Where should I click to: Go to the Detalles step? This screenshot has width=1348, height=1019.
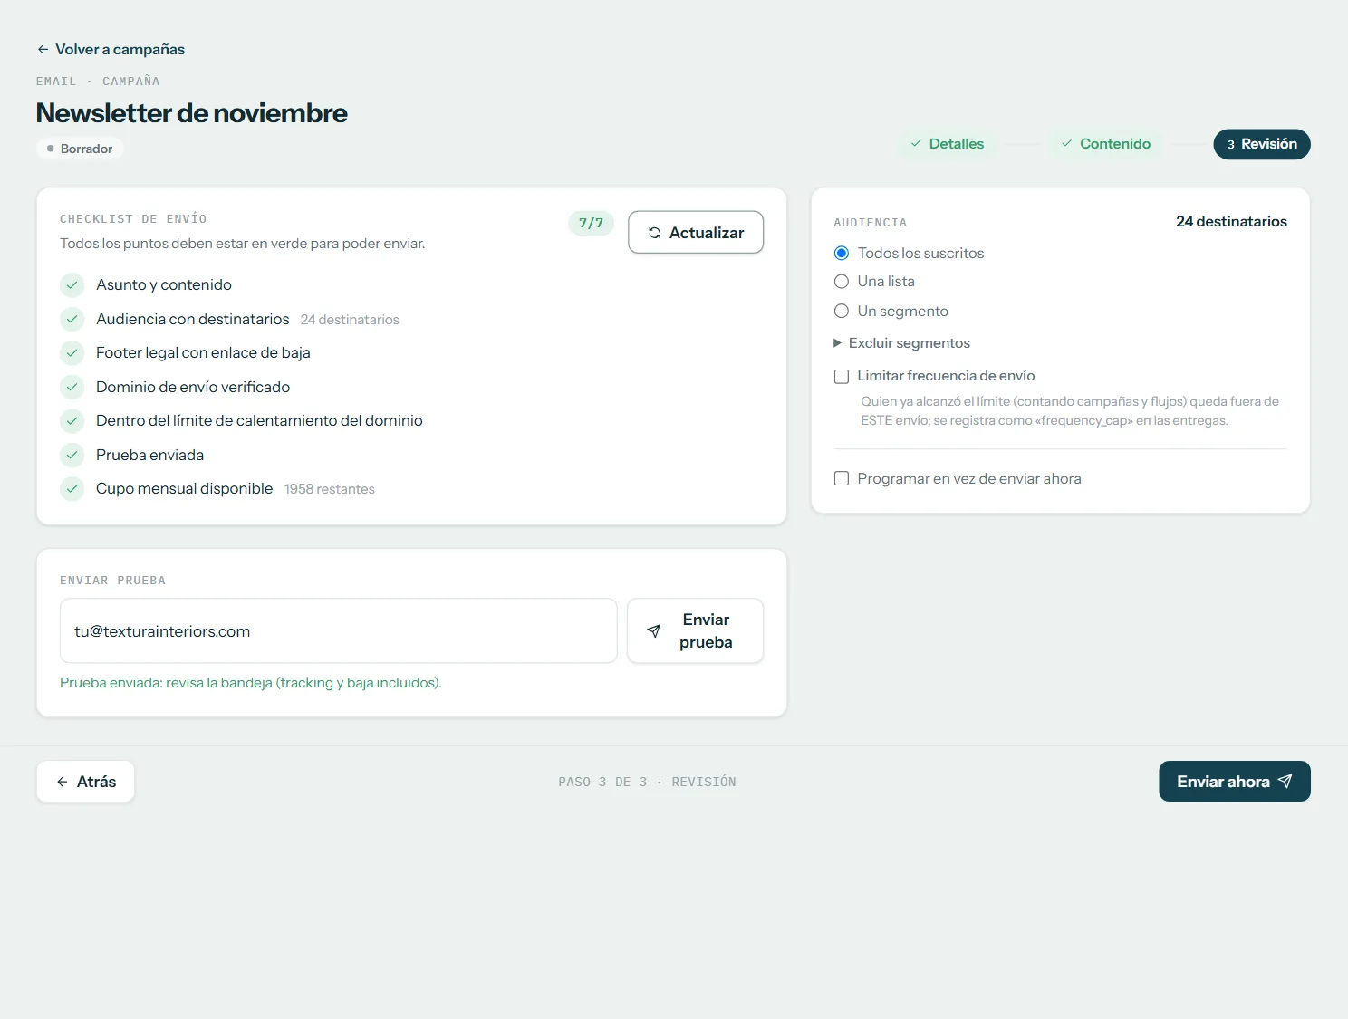947,143
